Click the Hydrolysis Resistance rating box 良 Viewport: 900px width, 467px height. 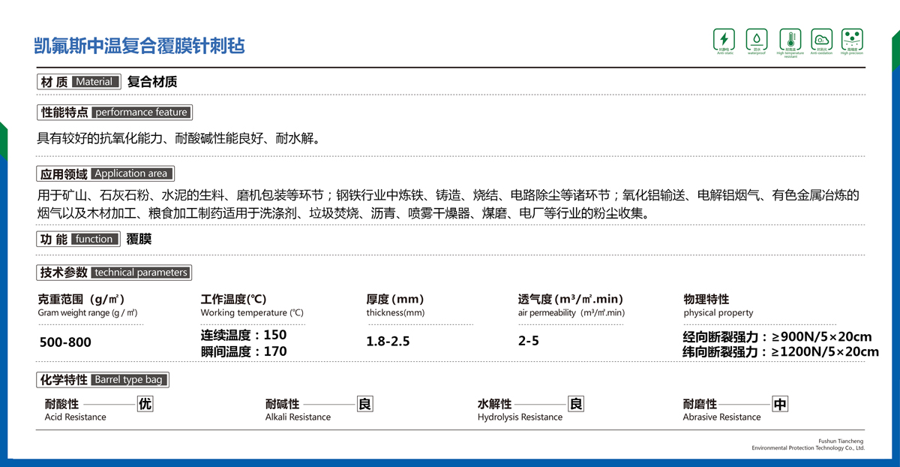(576, 404)
